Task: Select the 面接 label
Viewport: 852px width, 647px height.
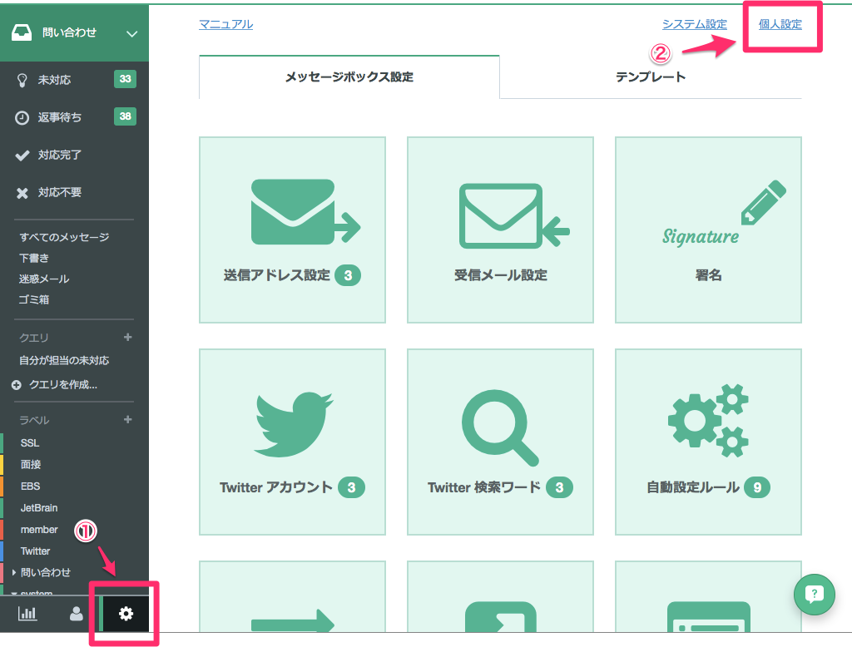Action: pyautogui.click(x=31, y=465)
